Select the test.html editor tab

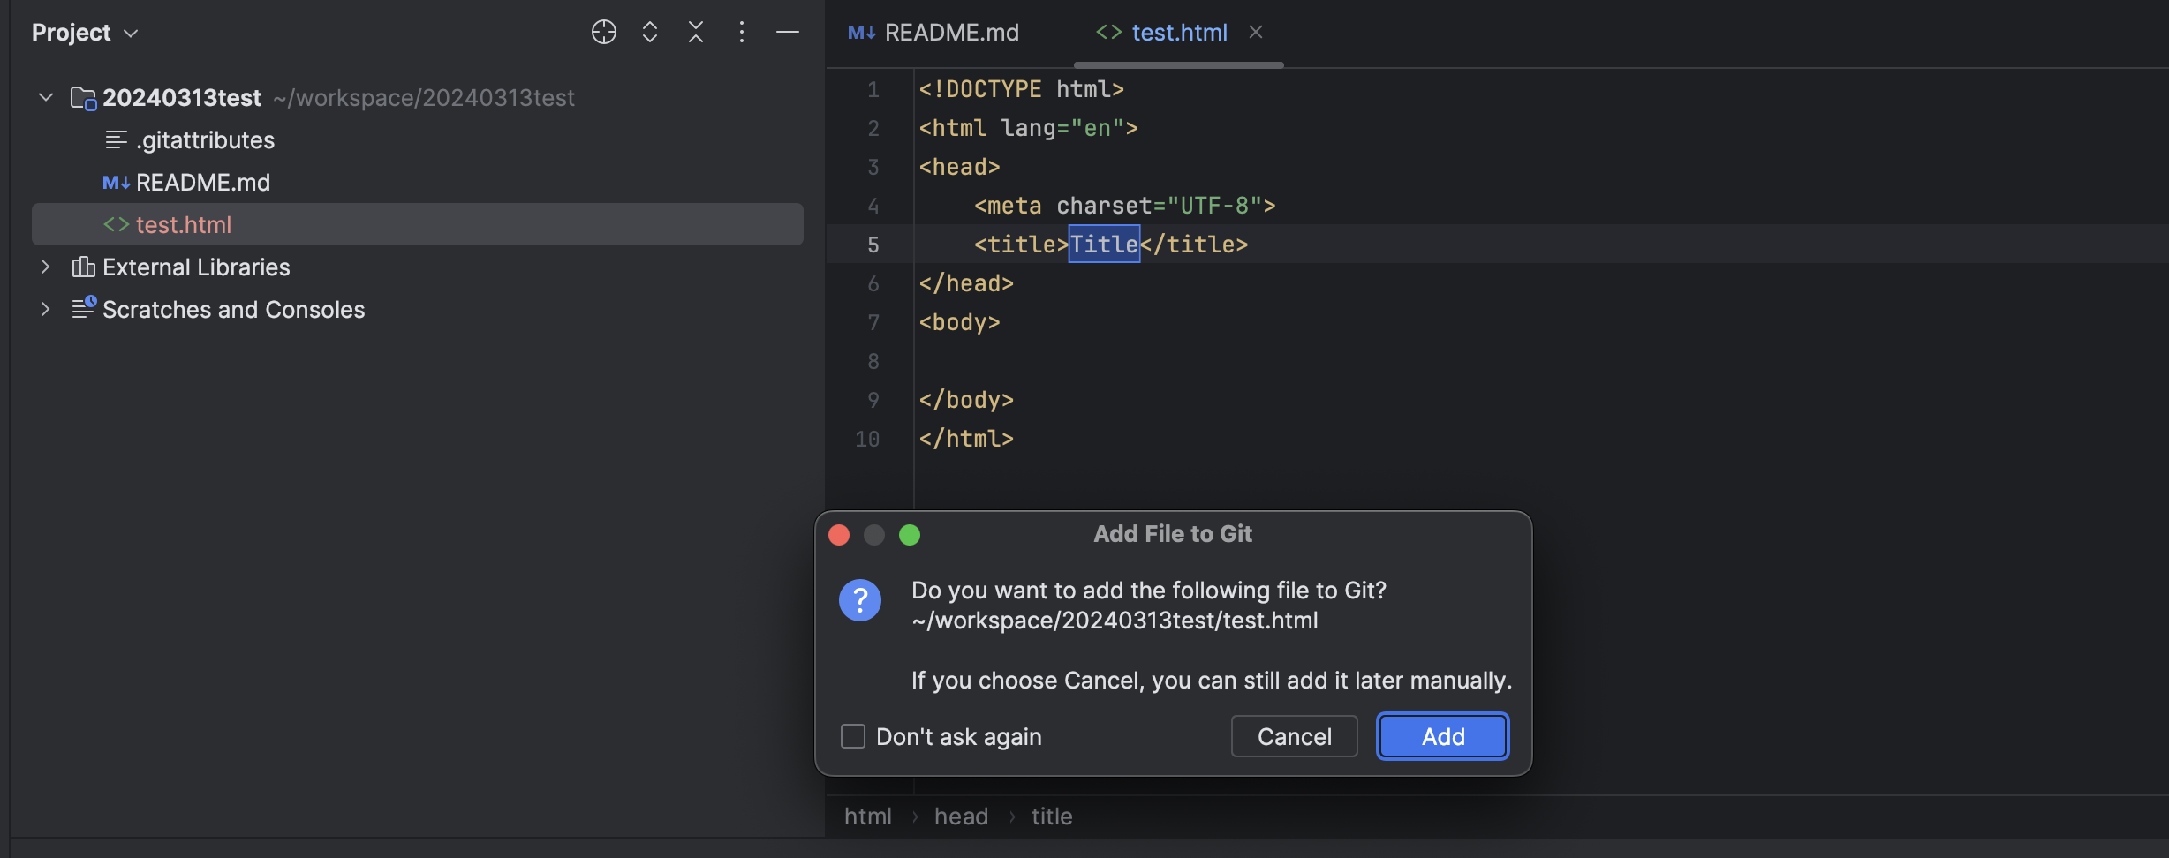(x=1179, y=32)
